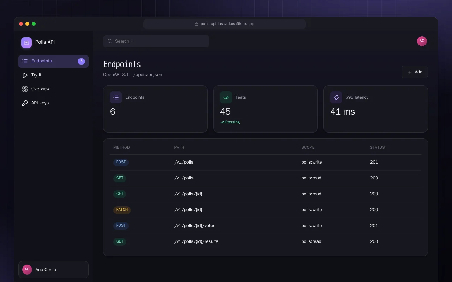
Task: Click the Endpoints page heading
Action: [122, 64]
